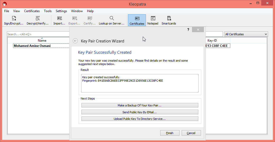The image size is (275, 142).
Task: Click Make a Backup Of Your Key Pair
Action: tap(140, 105)
